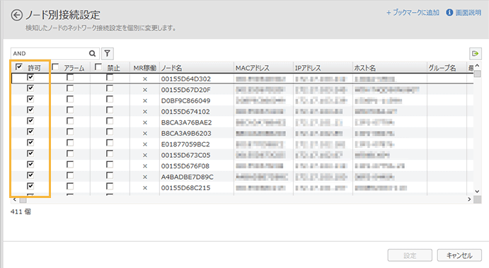Uncheck 許可 for node 00155D674102
The image size is (489, 268).
30,110
